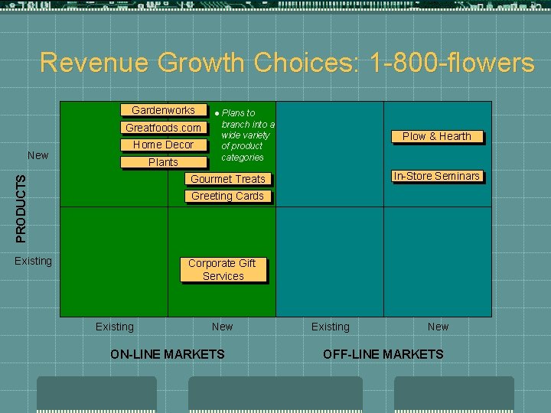Click the vertical PRODUCTS axis label
Viewport: 551px width, 413px height.
tap(21, 209)
